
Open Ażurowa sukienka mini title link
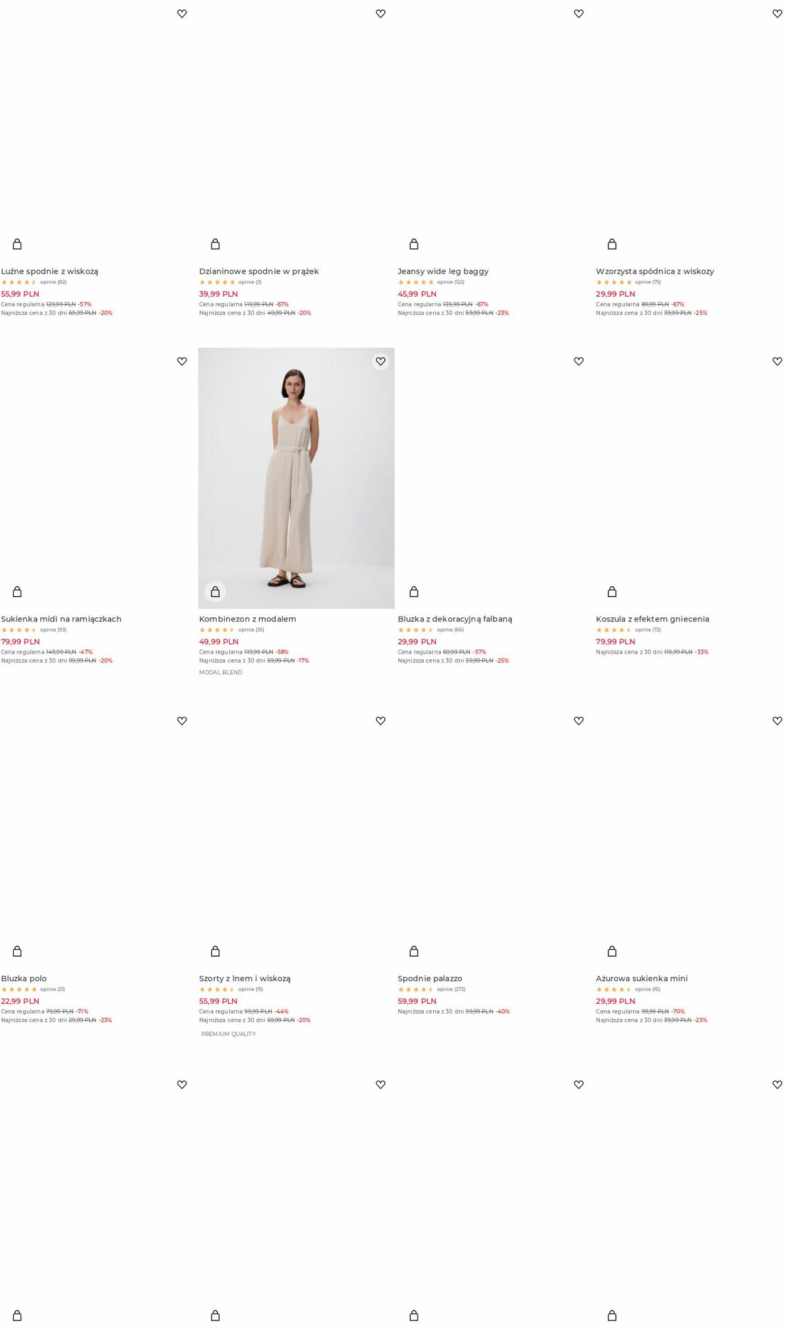coord(642,979)
